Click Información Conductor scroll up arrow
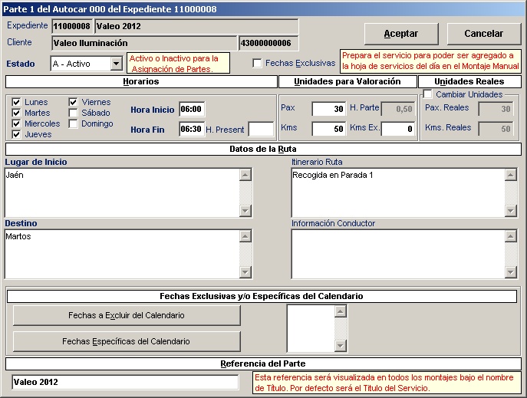Viewport: 527px width, 398px height. [x=511, y=236]
